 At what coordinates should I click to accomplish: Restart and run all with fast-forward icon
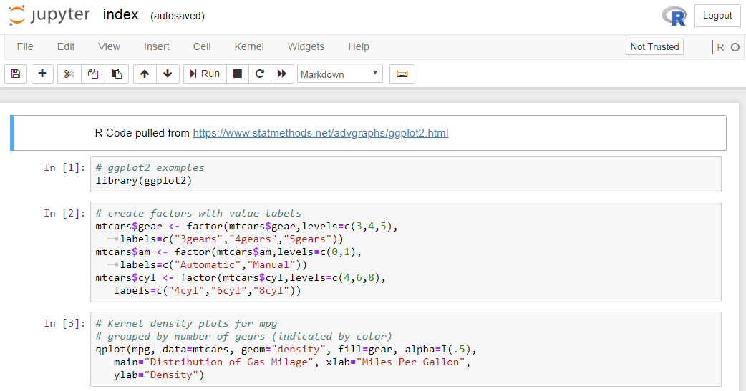282,74
